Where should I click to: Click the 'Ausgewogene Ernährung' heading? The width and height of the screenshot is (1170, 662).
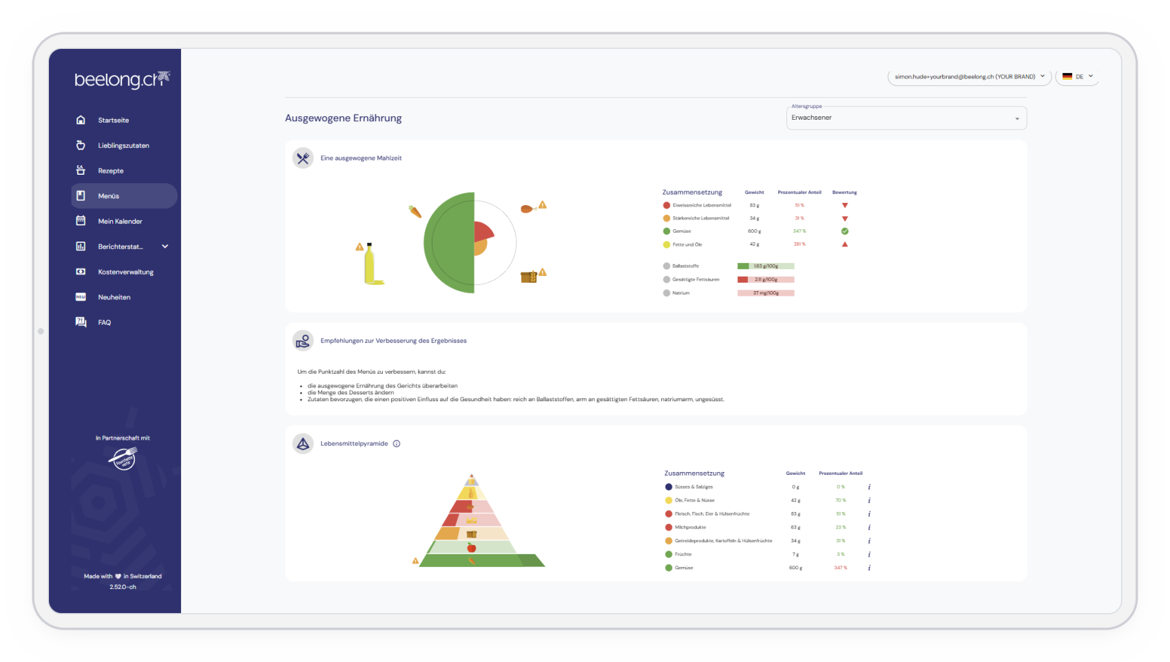point(344,118)
